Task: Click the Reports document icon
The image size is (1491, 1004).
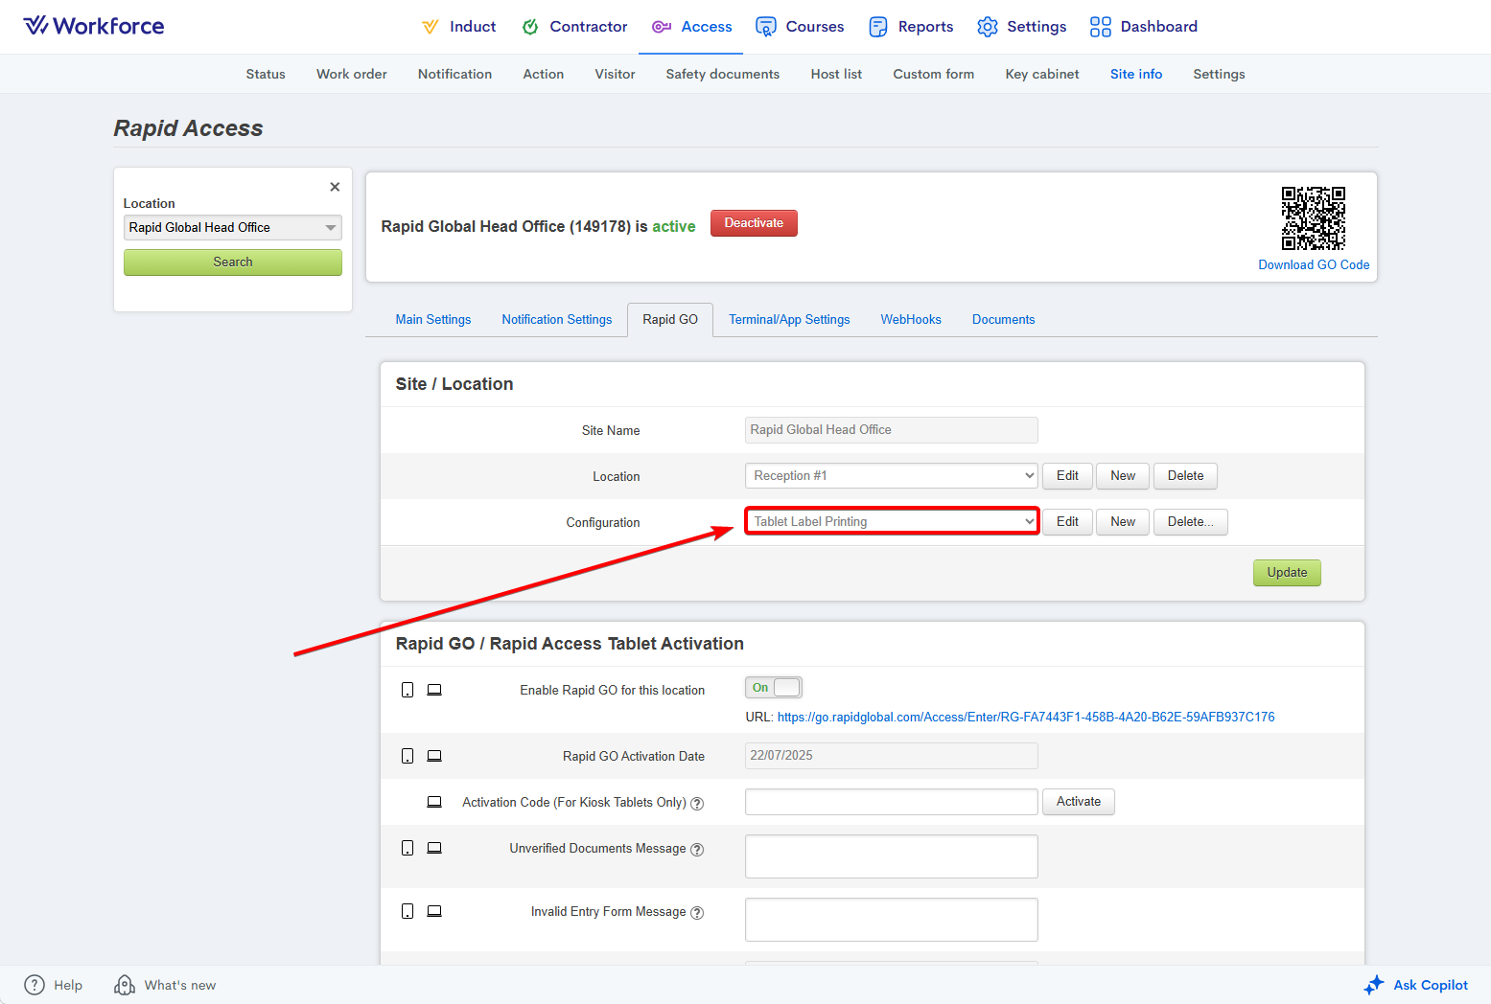Action: pyautogui.click(x=878, y=27)
